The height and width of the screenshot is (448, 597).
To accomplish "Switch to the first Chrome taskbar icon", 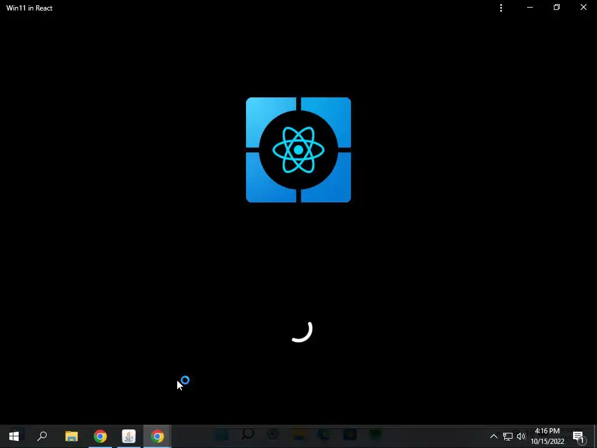I will (x=100, y=436).
